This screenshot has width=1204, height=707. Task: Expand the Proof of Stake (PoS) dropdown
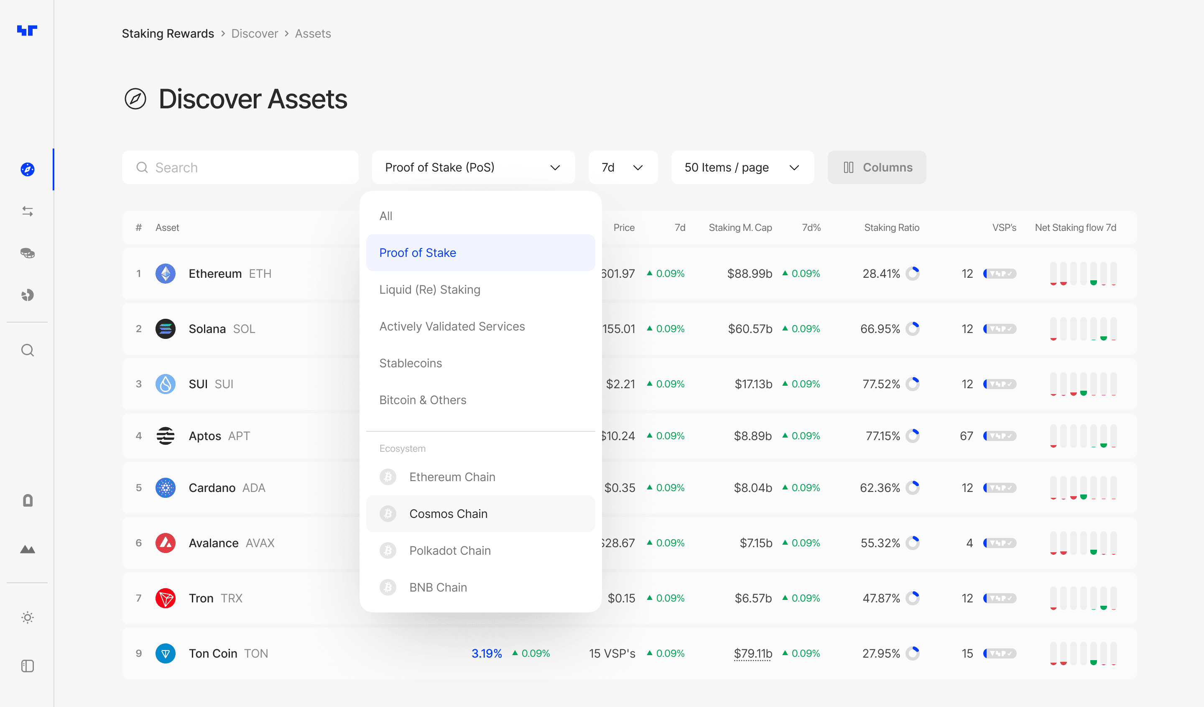[x=473, y=167]
